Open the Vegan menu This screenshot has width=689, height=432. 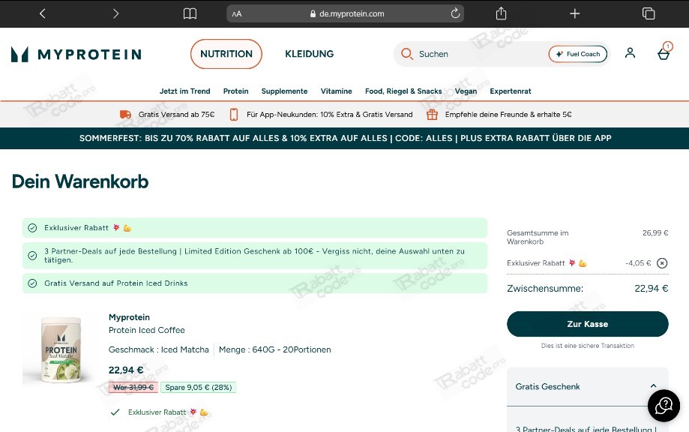(x=466, y=91)
